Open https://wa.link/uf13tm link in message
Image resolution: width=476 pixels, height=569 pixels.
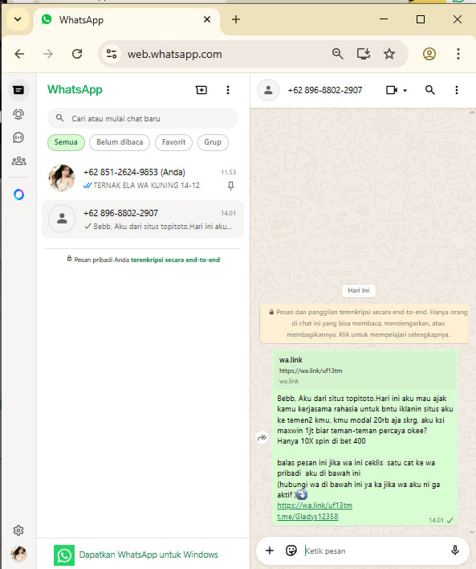pyautogui.click(x=315, y=506)
